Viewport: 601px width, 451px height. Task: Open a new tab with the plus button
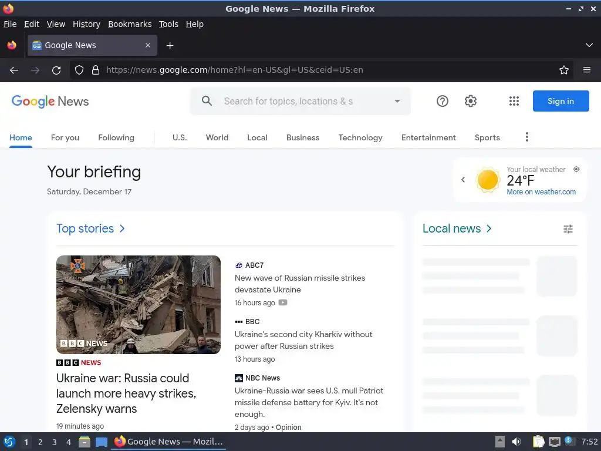[170, 46]
